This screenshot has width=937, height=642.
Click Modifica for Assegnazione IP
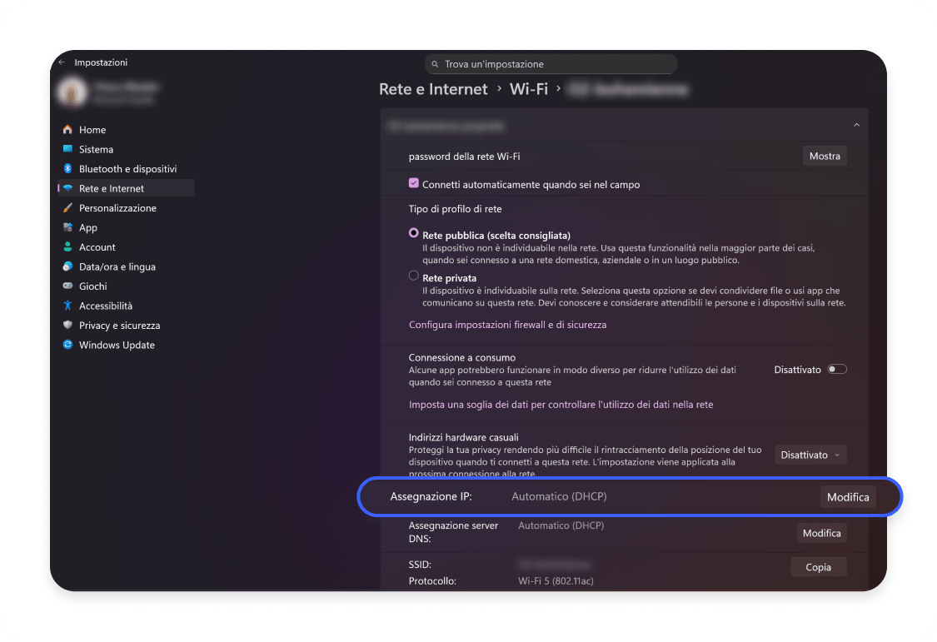click(848, 497)
